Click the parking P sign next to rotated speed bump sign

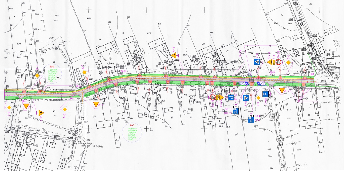231,98
